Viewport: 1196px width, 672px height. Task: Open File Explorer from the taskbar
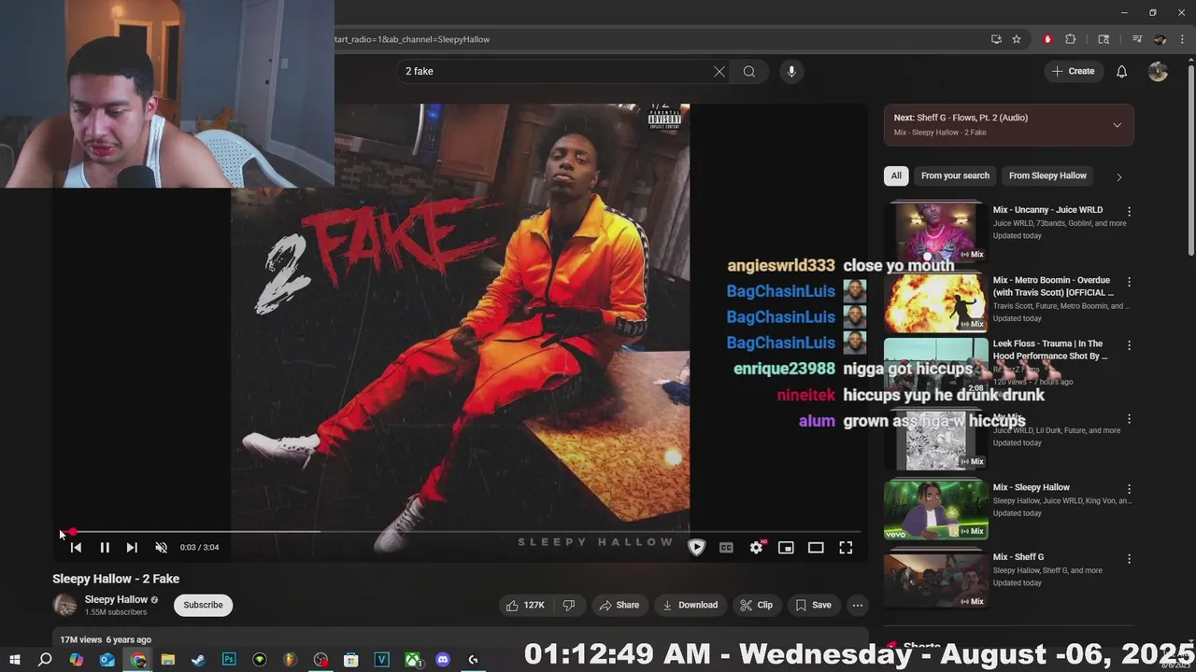[167, 660]
